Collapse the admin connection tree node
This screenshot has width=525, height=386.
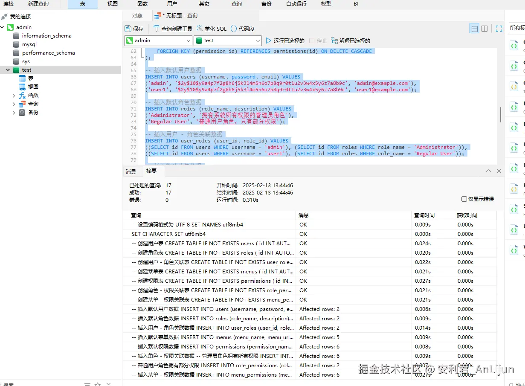(3, 27)
